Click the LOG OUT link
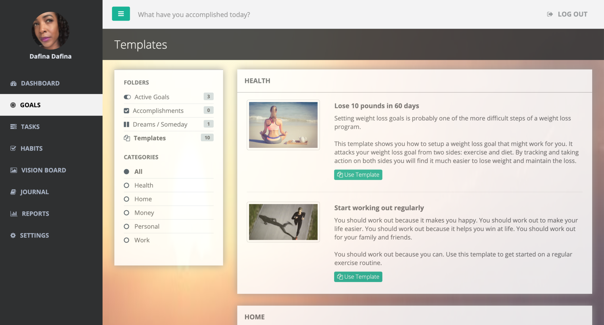This screenshot has height=325, width=604. [x=567, y=14]
